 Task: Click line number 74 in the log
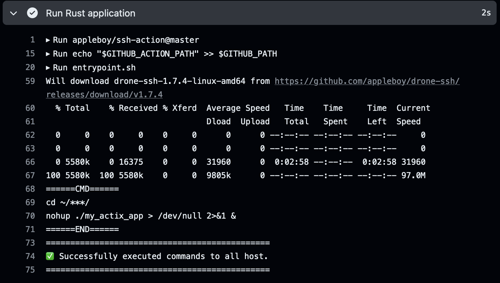coord(30,256)
